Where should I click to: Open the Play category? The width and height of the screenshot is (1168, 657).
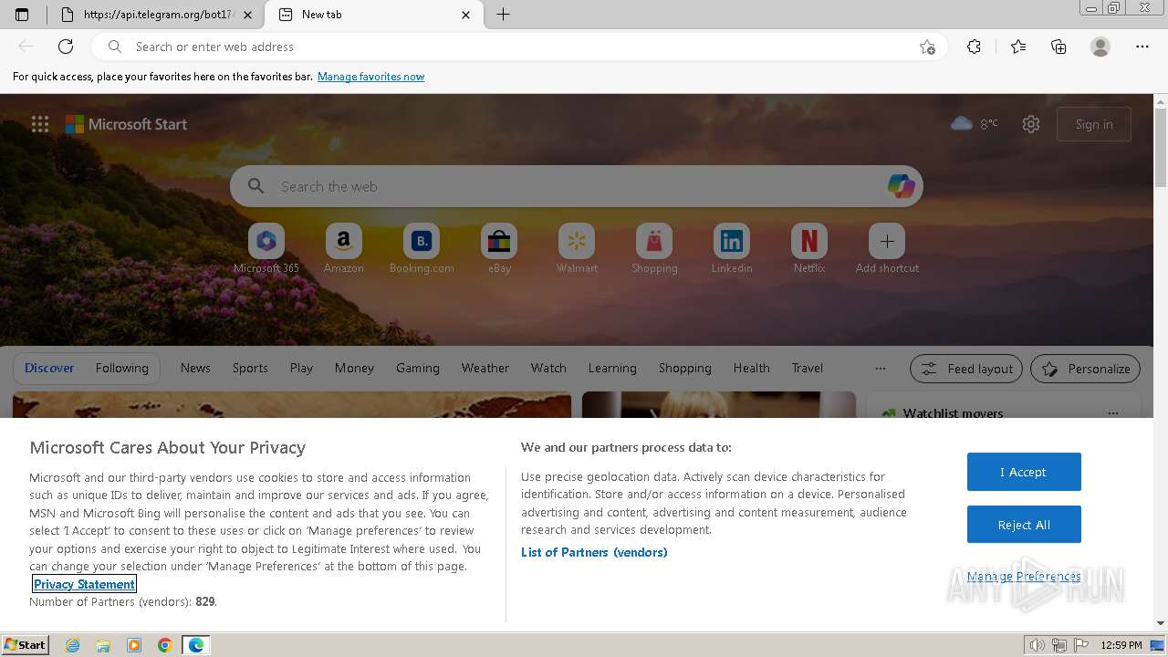point(301,368)
